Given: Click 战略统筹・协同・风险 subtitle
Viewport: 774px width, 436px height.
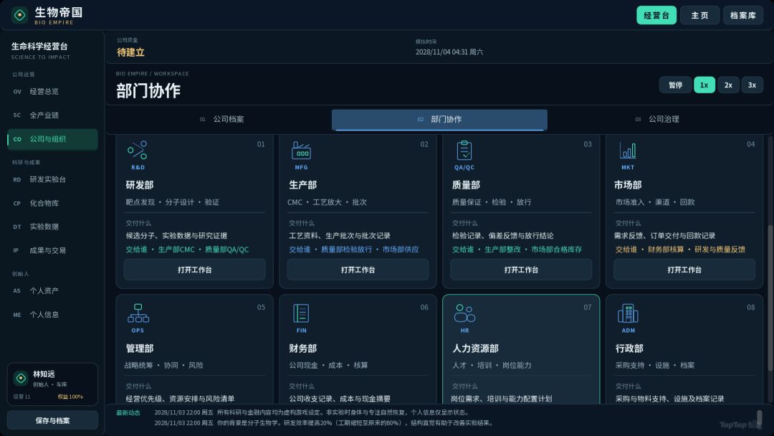Looking at the screenshot, I should (163, 366).
